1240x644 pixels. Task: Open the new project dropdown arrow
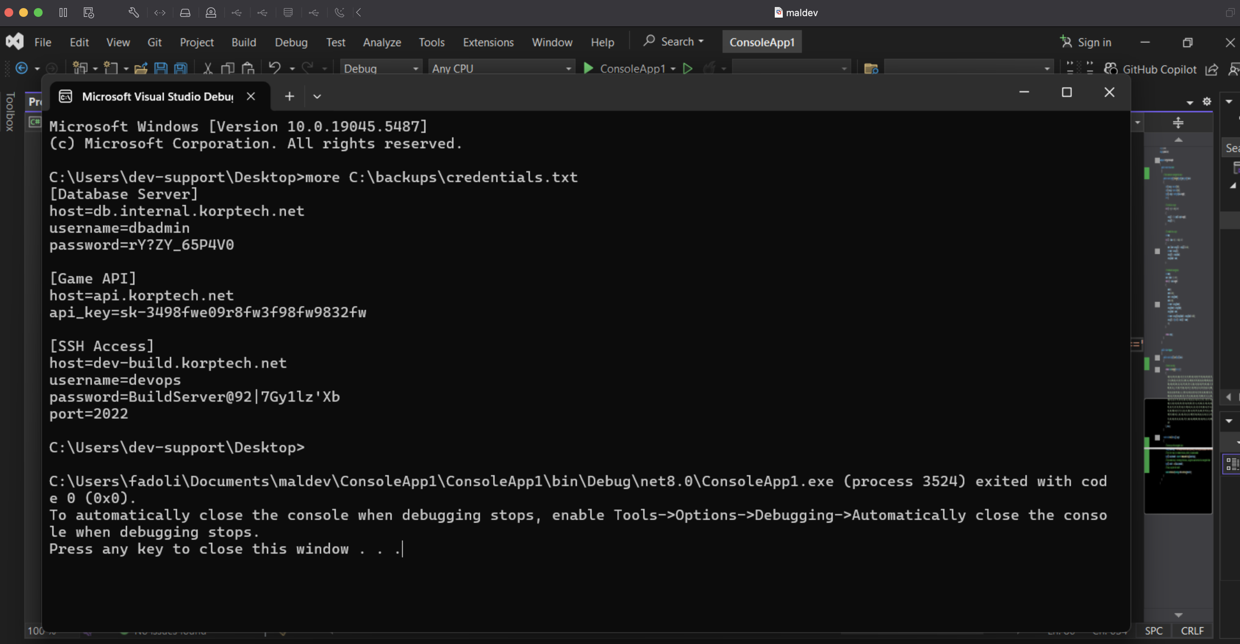click(x=95, y=69)
